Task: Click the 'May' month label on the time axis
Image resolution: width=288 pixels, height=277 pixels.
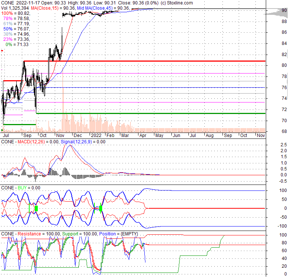Action: [159, 136]
